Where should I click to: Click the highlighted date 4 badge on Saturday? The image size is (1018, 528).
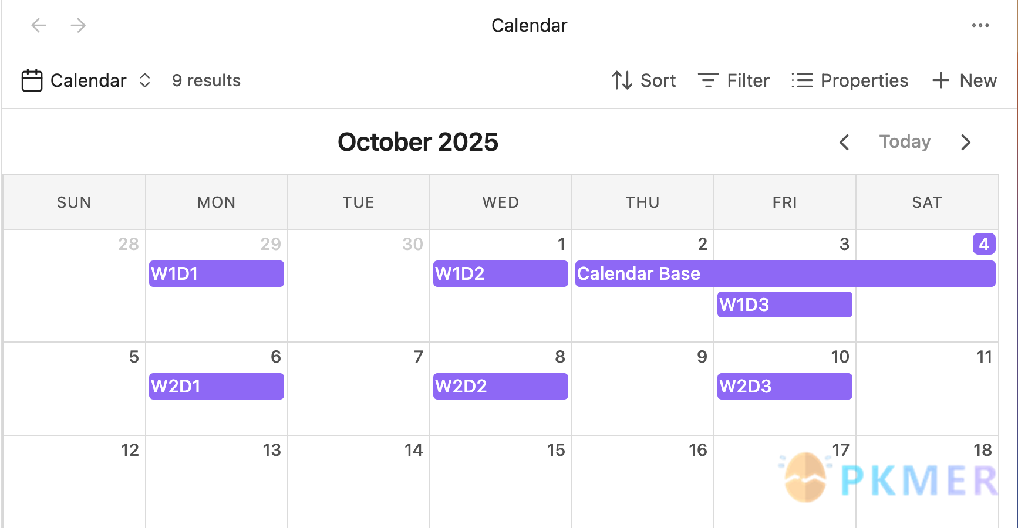click(x=984, y=244)
